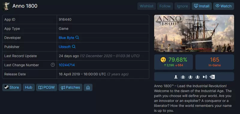Image resolution: width=240 pixels, height=114 pixels.
Task: Click the single-player person icon
Action: click(x=176, y=77)
